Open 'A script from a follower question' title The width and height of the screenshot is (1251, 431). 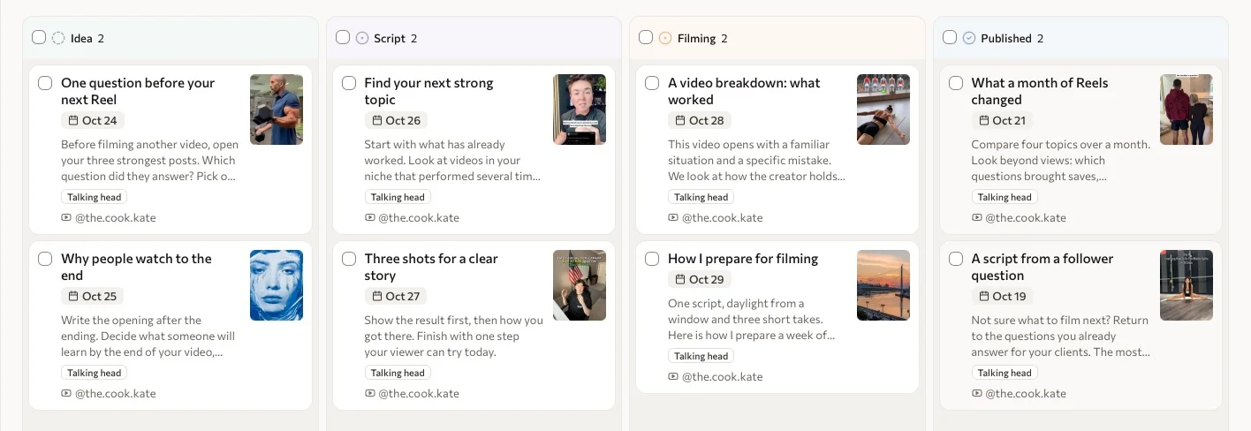(x=1042, y=267)
